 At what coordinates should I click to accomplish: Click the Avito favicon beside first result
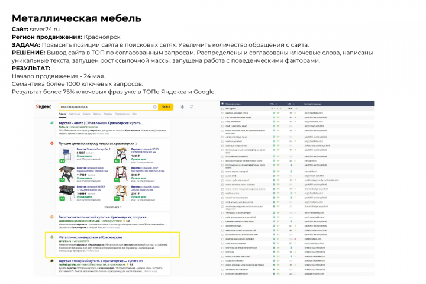pyautogui.click(x=52, y=123)
